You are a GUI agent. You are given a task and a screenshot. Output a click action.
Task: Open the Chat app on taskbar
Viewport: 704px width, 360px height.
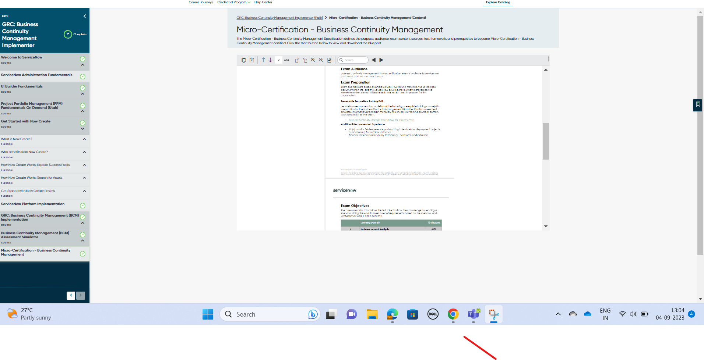point(352,314)
